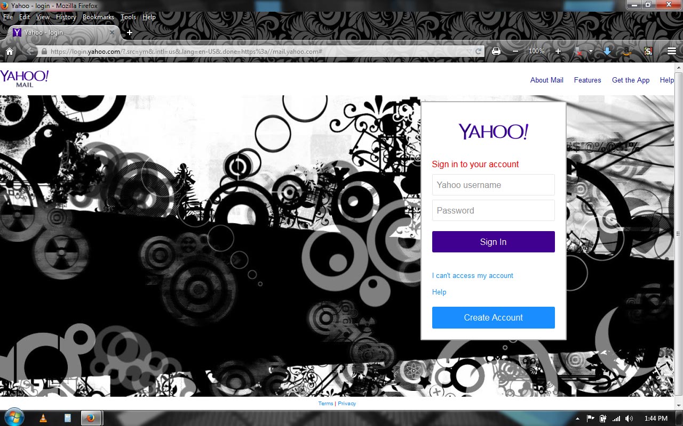683x426 pixels.
Task: Expand the download button dropdown arrow
Action: click(591, 51)
